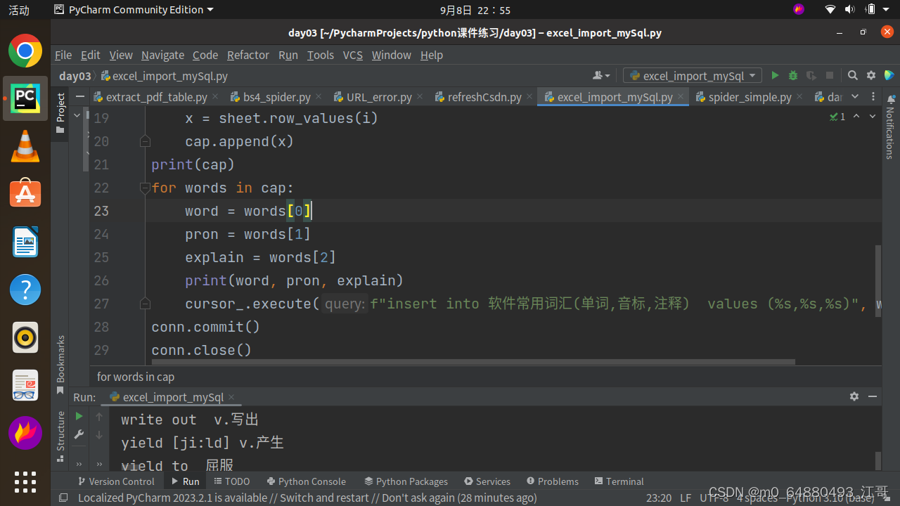The width and height of the screenshot is (900, 506).
Task: Run the excel_import_mySql script
Action: point(775,75)
